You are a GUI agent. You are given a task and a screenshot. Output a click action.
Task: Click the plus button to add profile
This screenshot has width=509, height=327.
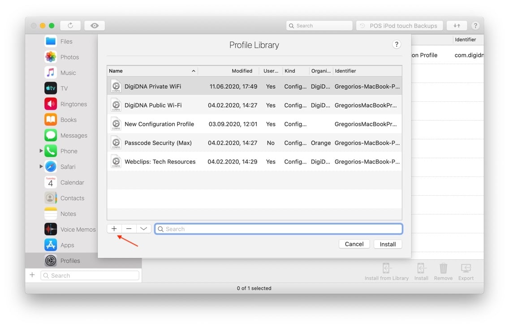114,228
